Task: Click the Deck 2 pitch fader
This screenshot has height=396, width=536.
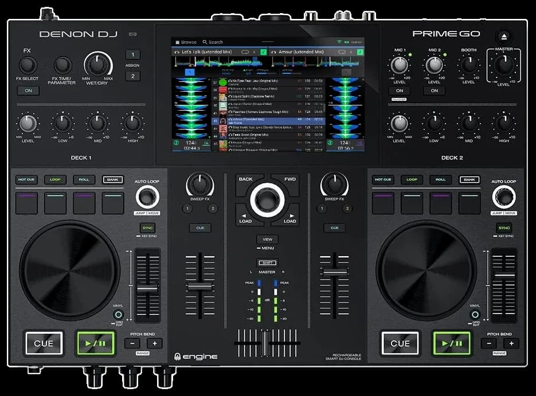Action: (504, 275)
